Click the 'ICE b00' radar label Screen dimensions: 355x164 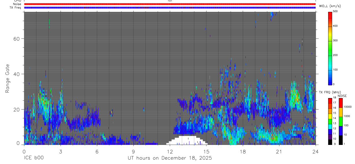[x=33, y=158]
